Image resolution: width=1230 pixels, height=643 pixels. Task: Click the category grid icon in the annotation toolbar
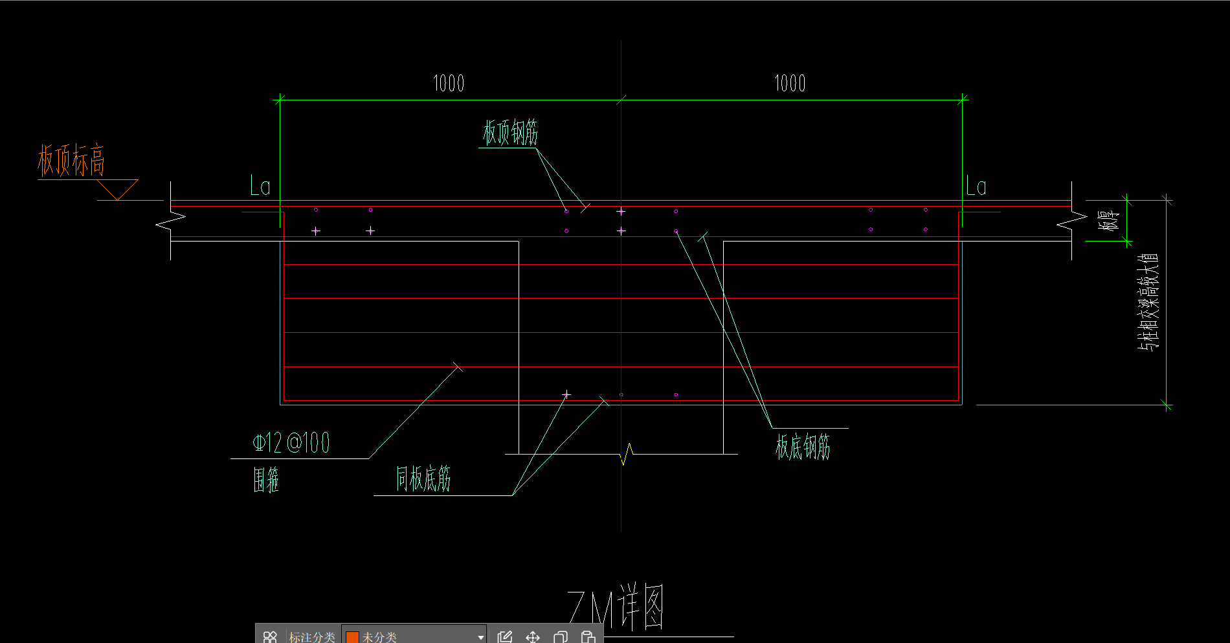pyautogui.click(x=270, y=637)
